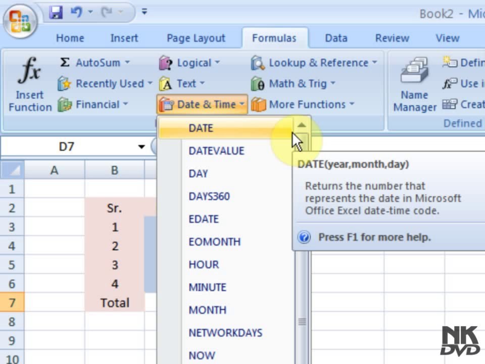Click the AutoSum sigma icon
Viewport: 485px width, 364px height.
click(65, 63)
